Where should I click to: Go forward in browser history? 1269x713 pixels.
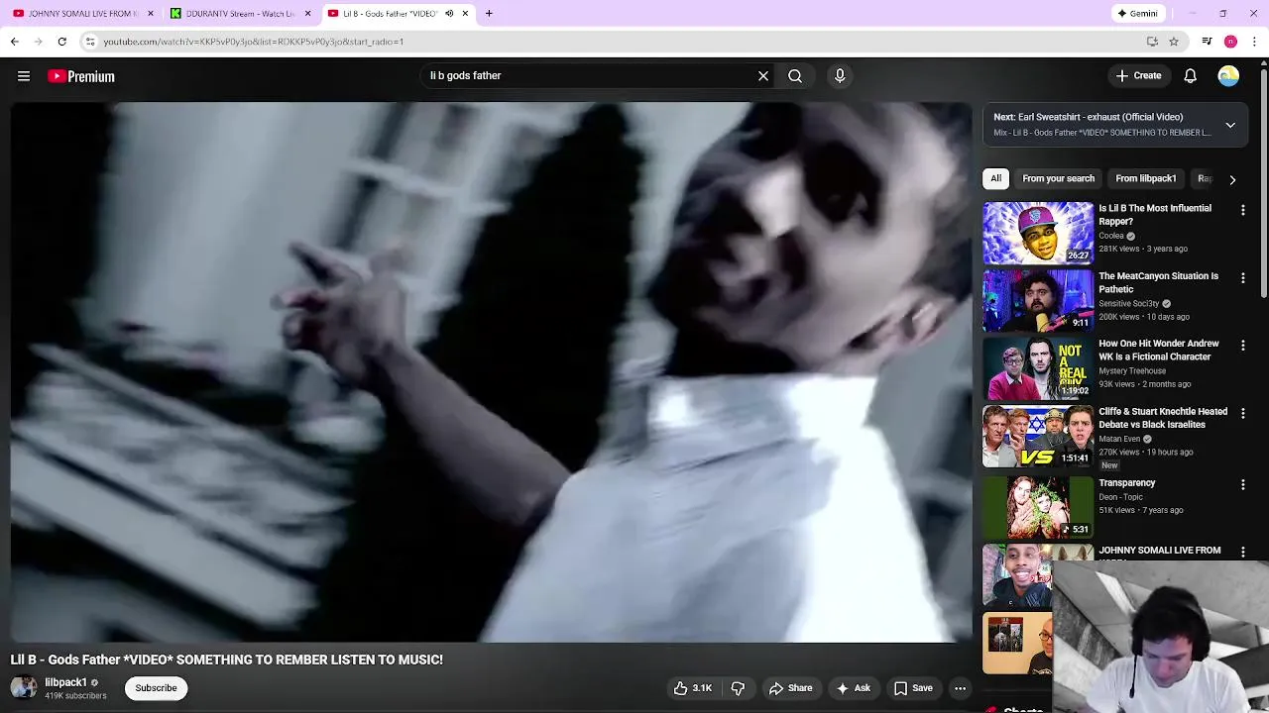click(x=38, y=42)
